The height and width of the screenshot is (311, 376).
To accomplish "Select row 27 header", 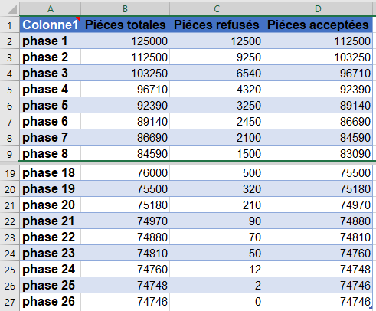I will click(x=9, y=302).
